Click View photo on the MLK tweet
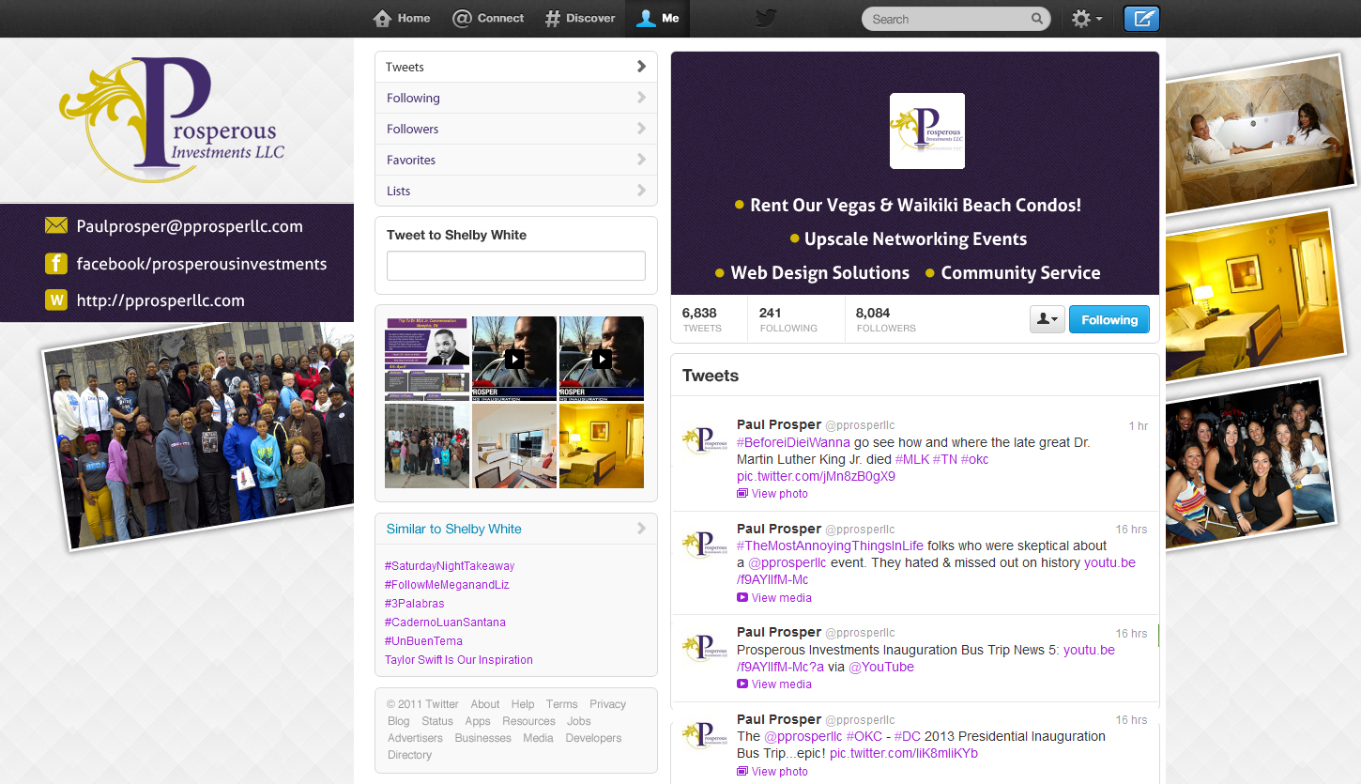 pos(779,494)
